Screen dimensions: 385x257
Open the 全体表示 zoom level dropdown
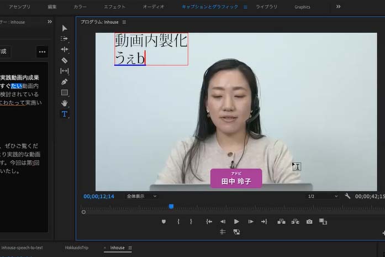[x=141, y=196]
